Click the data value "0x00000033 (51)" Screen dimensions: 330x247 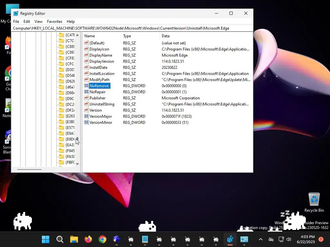point(175,122)
